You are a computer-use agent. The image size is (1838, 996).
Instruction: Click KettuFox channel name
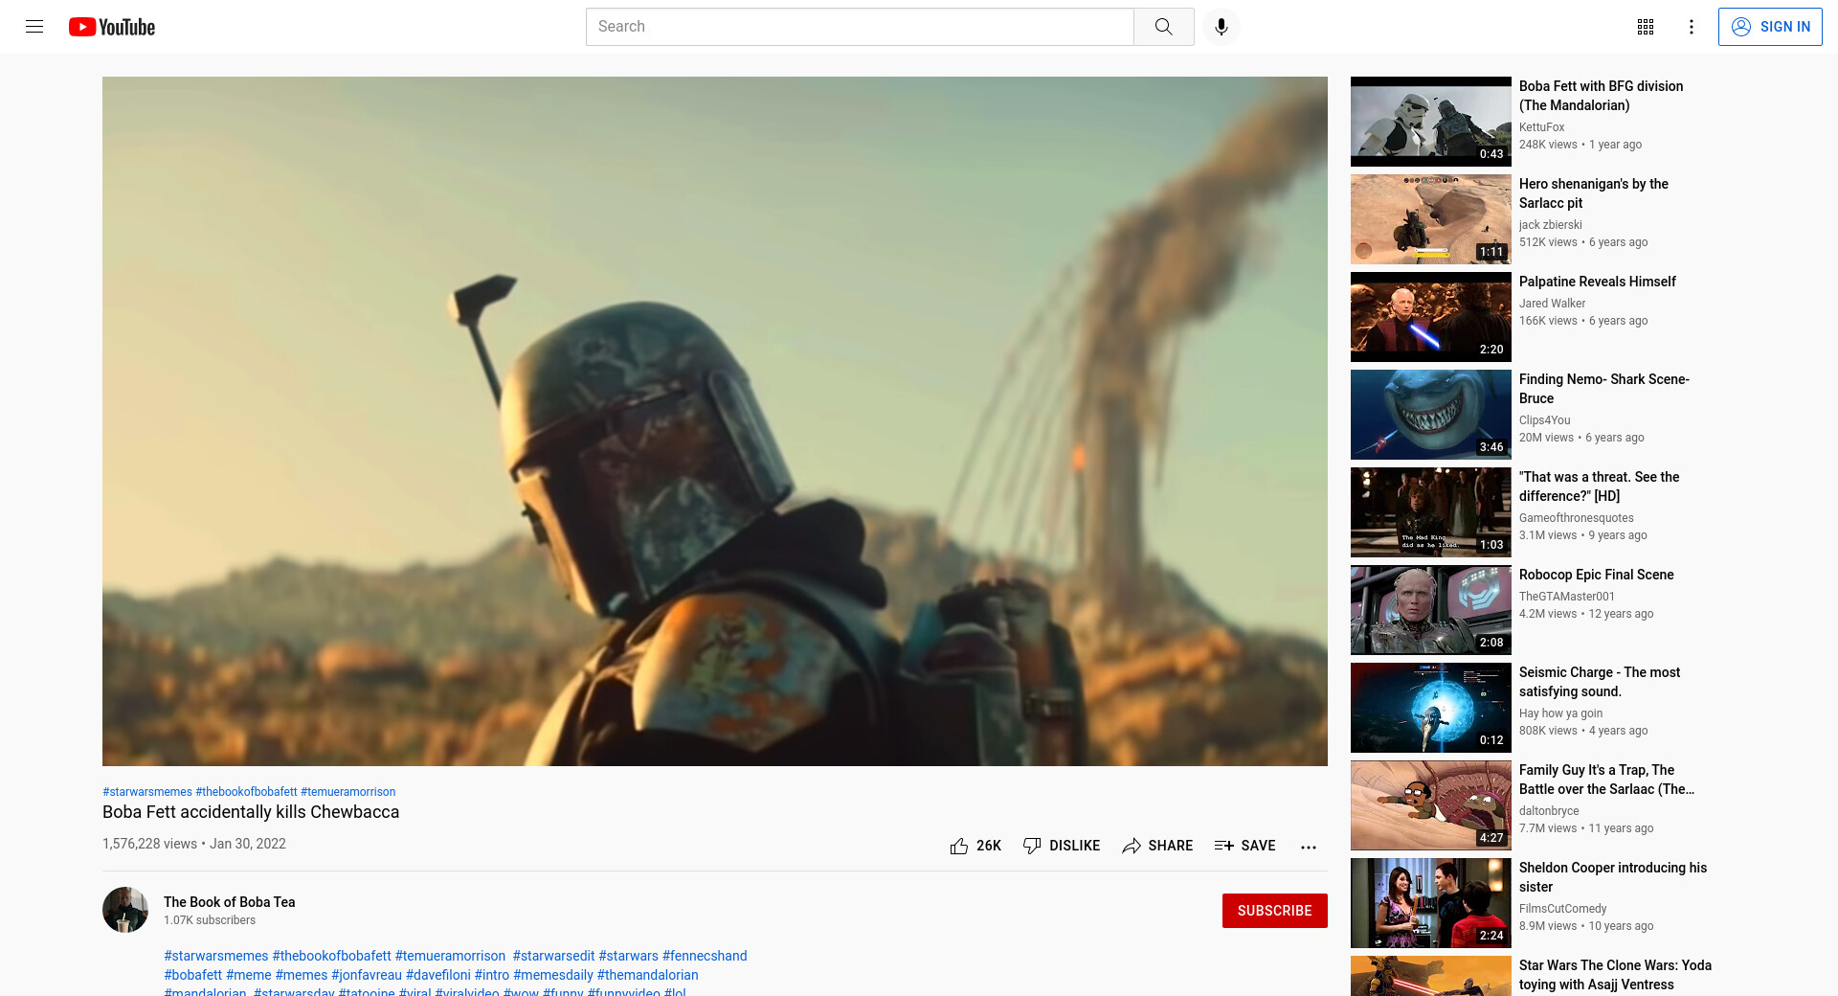(x=1542, y=127)
